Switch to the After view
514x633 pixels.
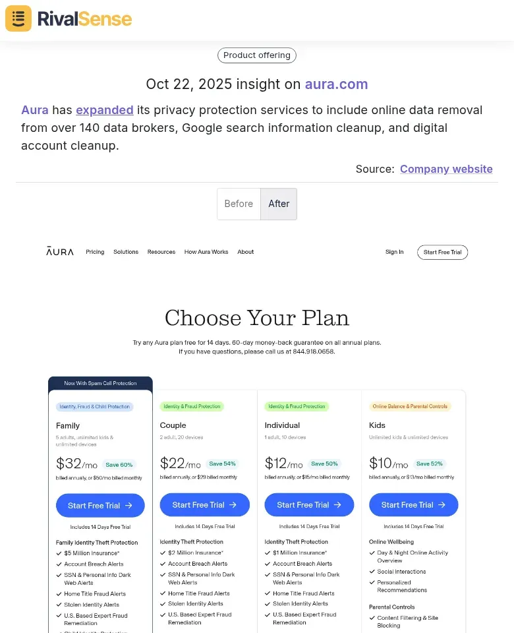pos(279,204)
